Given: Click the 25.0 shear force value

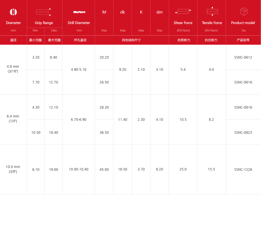Looking at the screenshot, I should tap(183, 169).
